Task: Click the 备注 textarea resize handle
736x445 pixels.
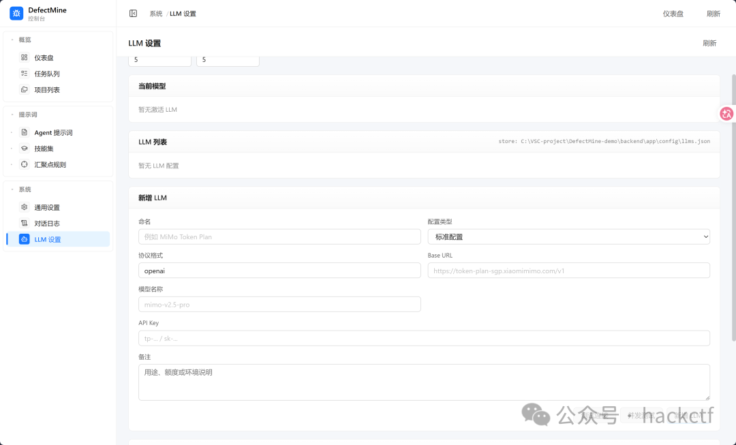Action: [707, 397]
